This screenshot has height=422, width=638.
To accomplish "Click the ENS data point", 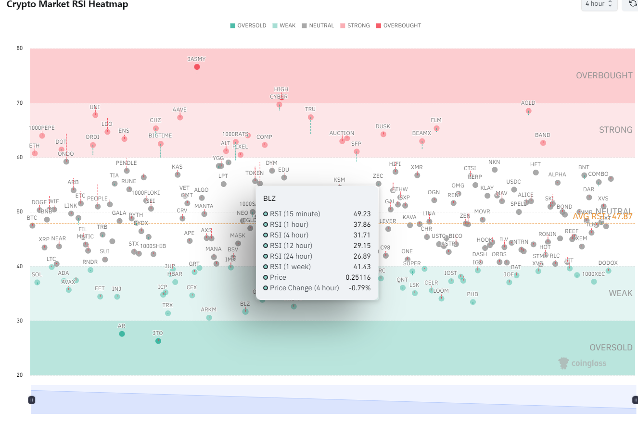I will click(x=124, y=138).
